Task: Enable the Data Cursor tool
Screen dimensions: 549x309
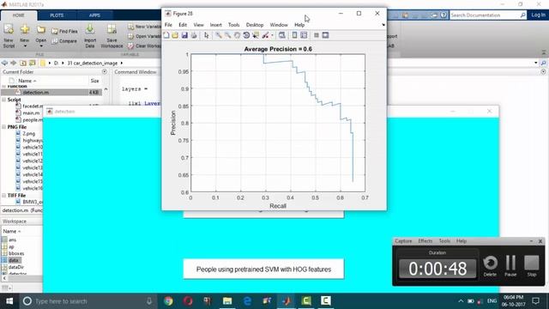Action: click(256, 35)
